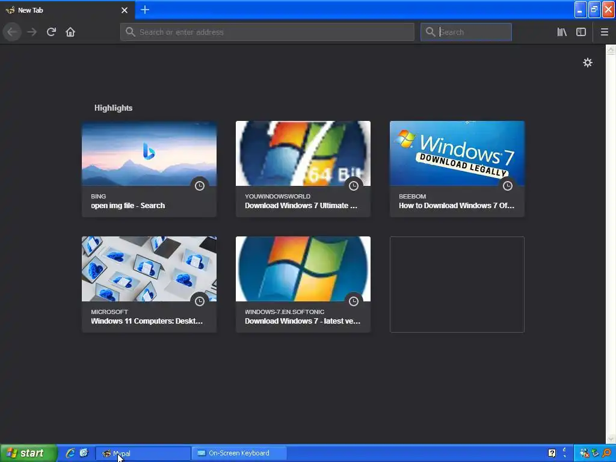The image size is (616, 462).
Task: Go forward with the forward arrow button
Action: coord(32,32)
